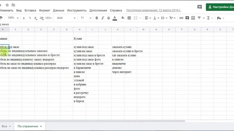Image resolution: width=234 pixels, height=131 pixels.
Task: Open text rotation options
Action: (x=172, y=18)
